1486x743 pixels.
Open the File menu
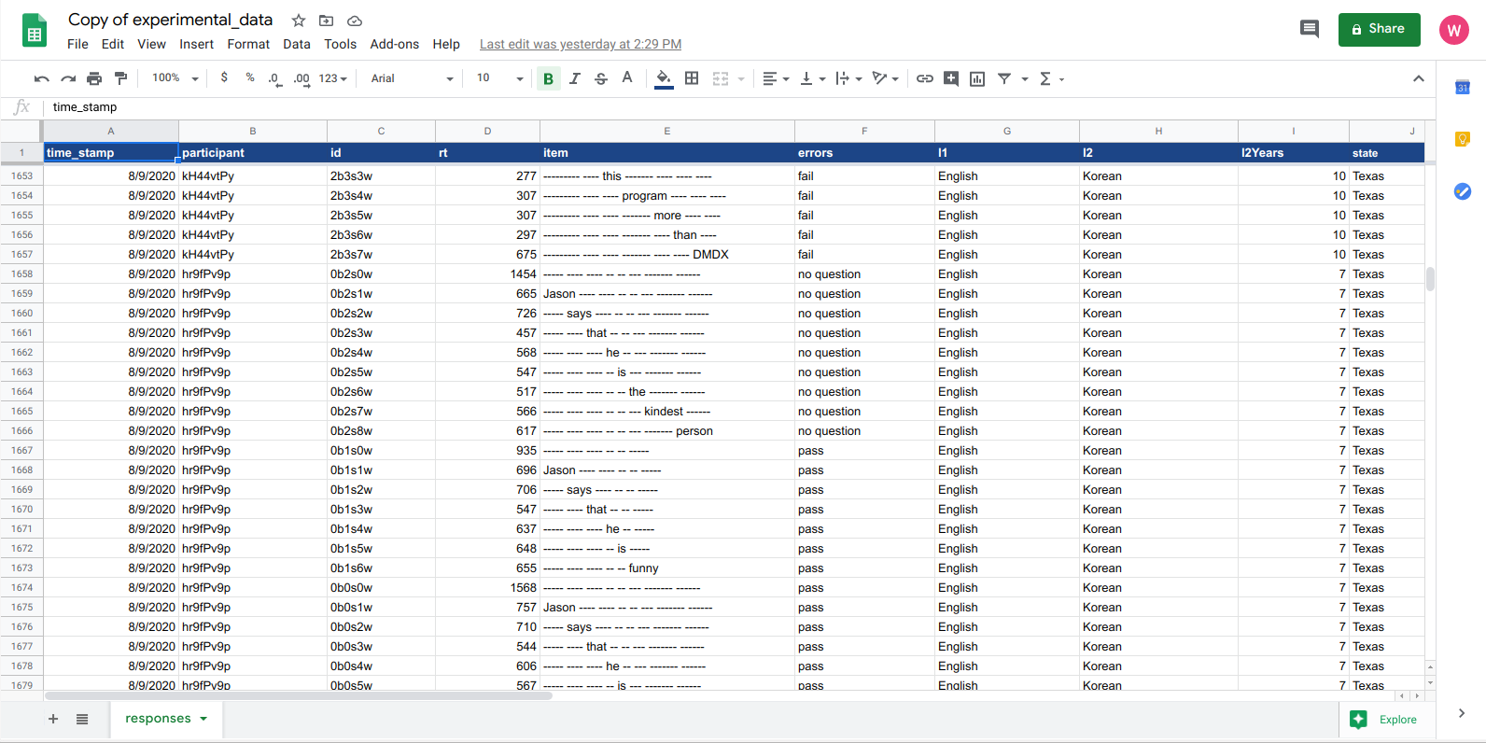77,44
